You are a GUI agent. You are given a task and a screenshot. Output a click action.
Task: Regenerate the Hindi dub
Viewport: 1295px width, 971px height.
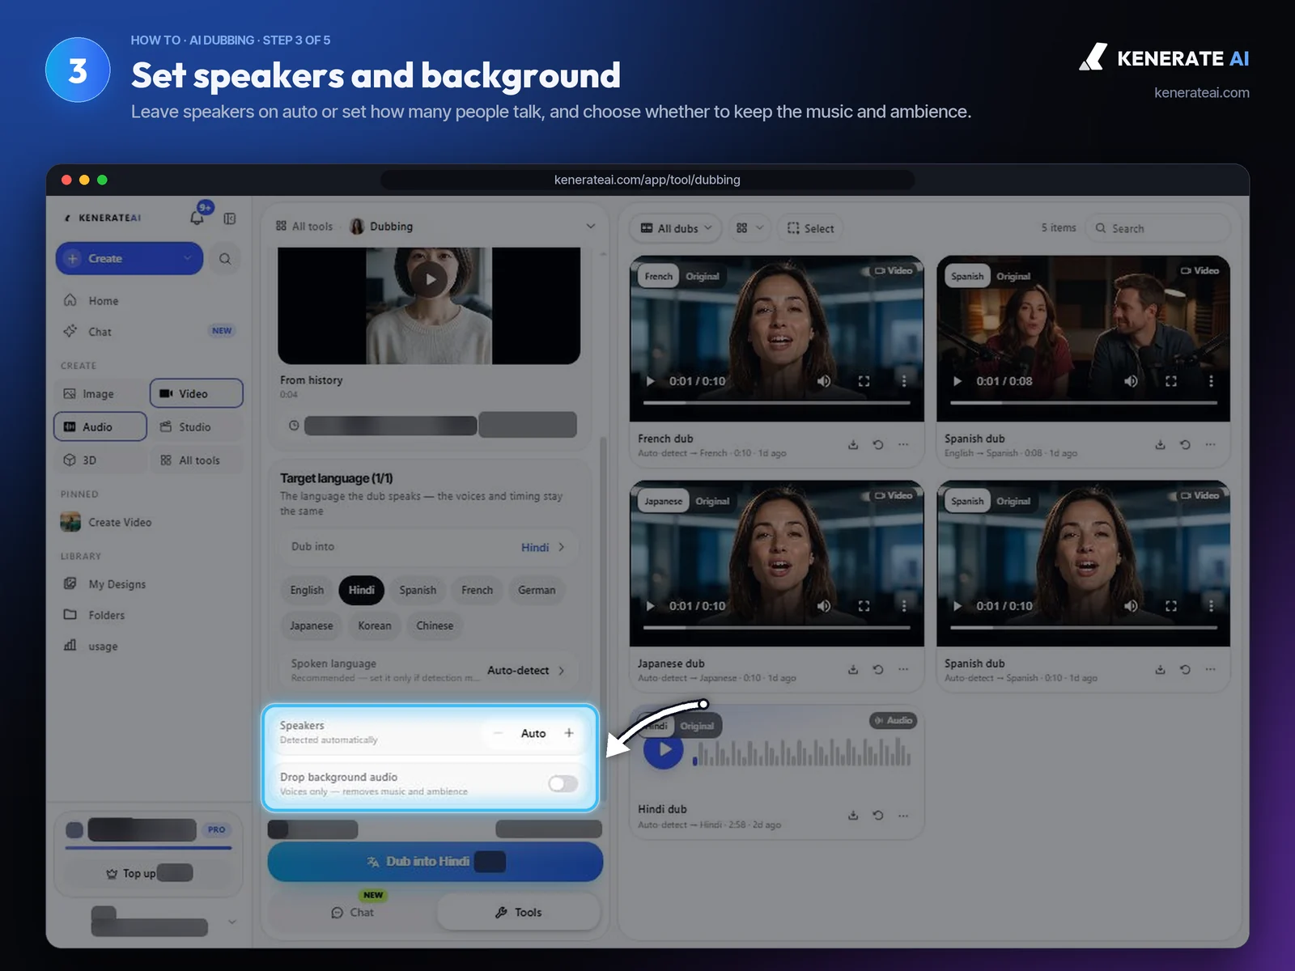[x=878, y=816]
